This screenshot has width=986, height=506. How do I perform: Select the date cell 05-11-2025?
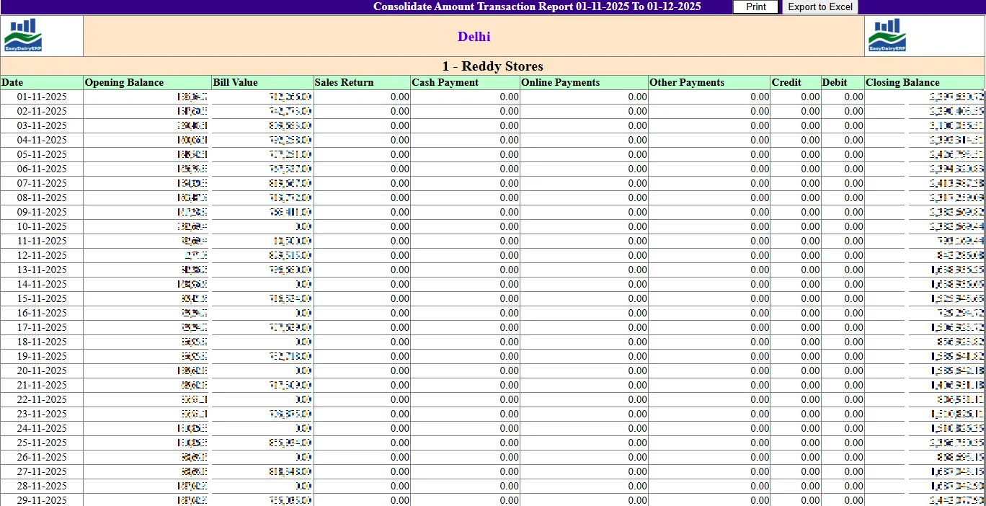click(x=42, y=154)
